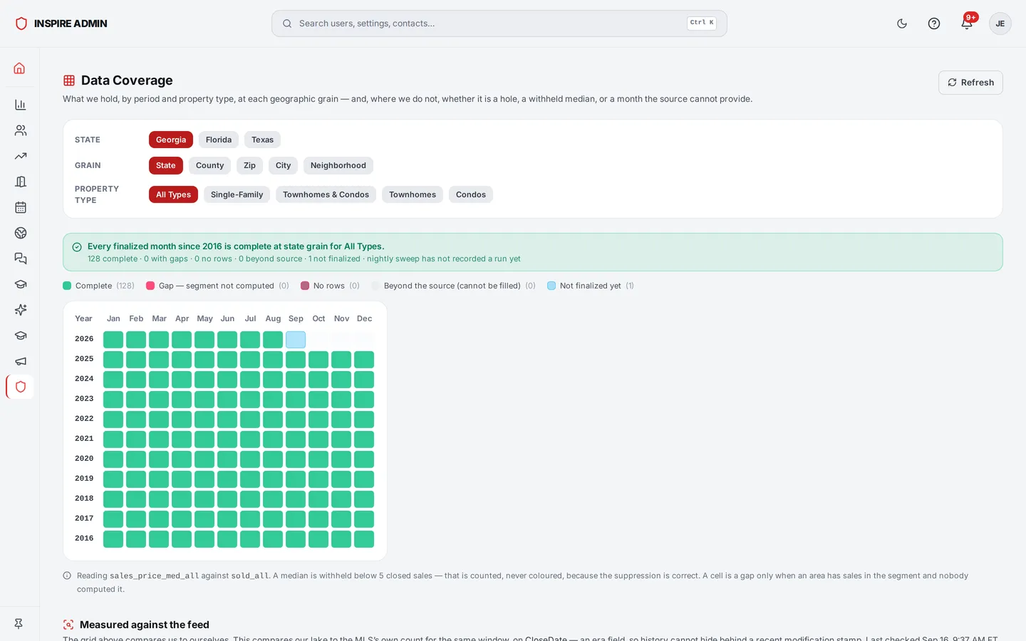Open the calendar icon in sidebar
Image resolution: width=1026 pixels, height=641 pixels.
click(x=20, y=207)
